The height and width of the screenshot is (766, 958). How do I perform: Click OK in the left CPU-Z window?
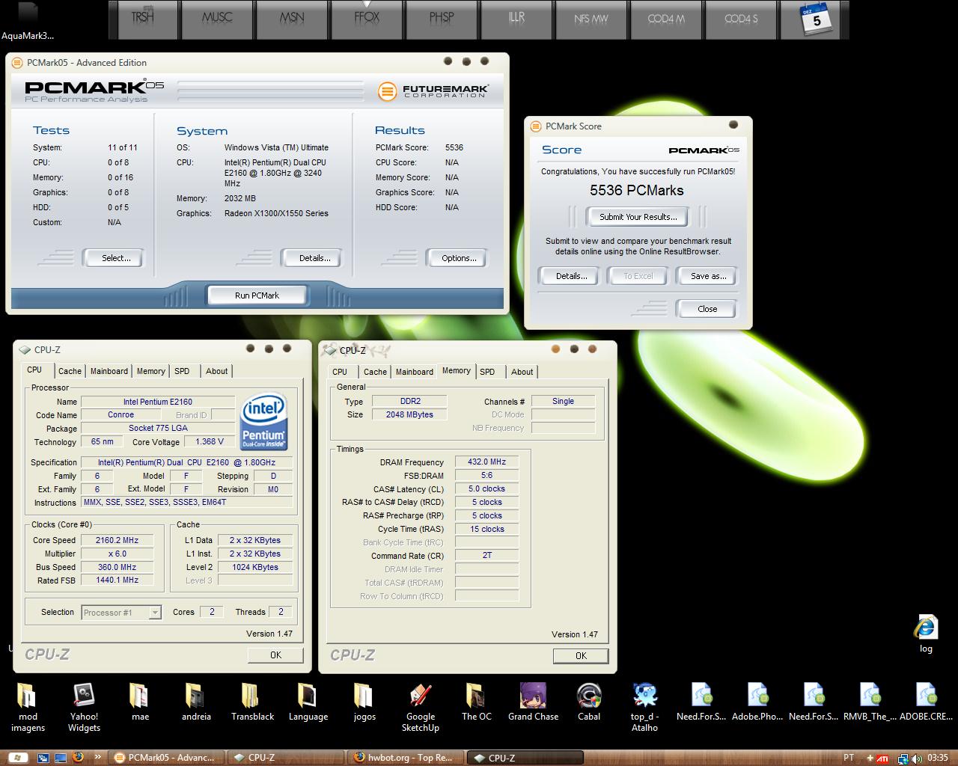point(275,655)
